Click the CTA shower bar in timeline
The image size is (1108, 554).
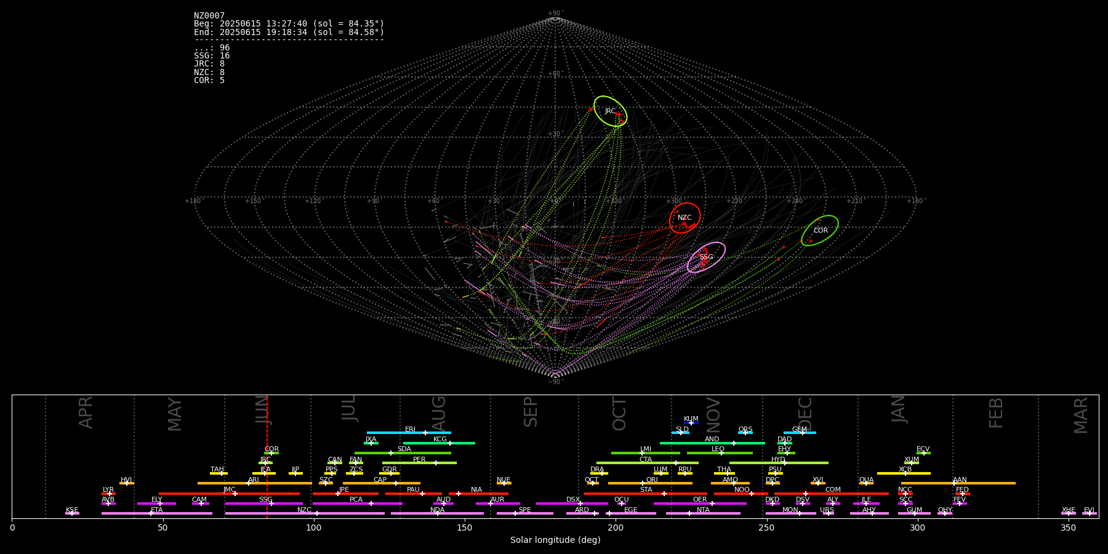tap(648, 463)
